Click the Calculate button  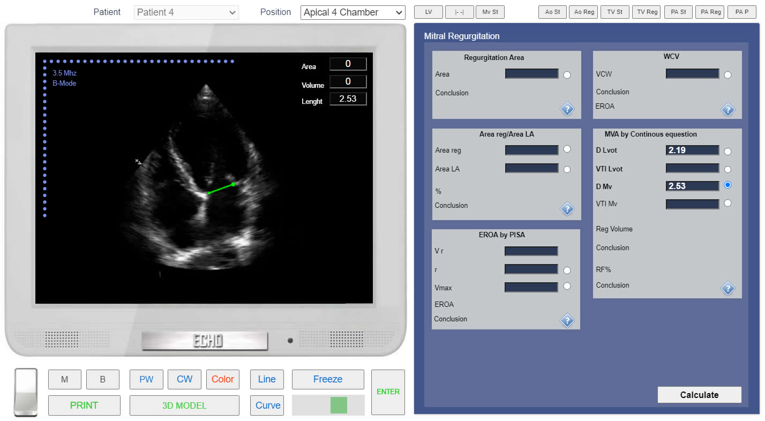pyautogui.click(x=699, y=395)
